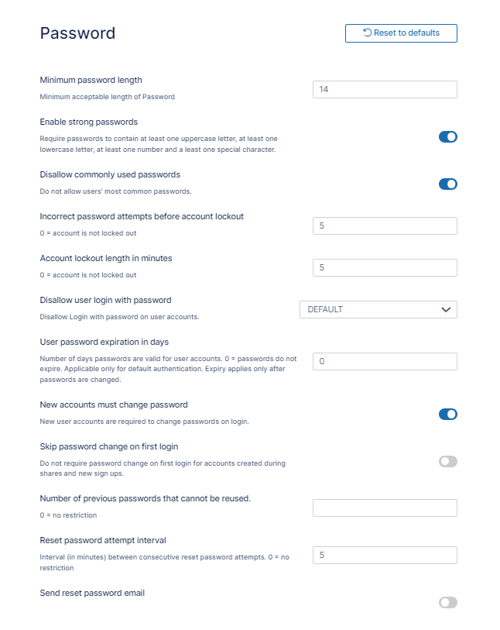Enable the Send reset password email switch
Viewport: 500px width, 630px height.
point(448,603)
